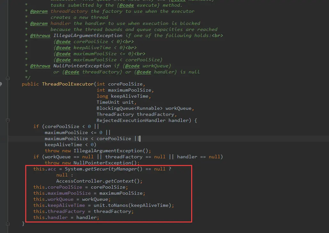This screenshot has width=329, height=233.
Task: Click the ThreadPoolExecutor constructor name
Action: (68, 84)
